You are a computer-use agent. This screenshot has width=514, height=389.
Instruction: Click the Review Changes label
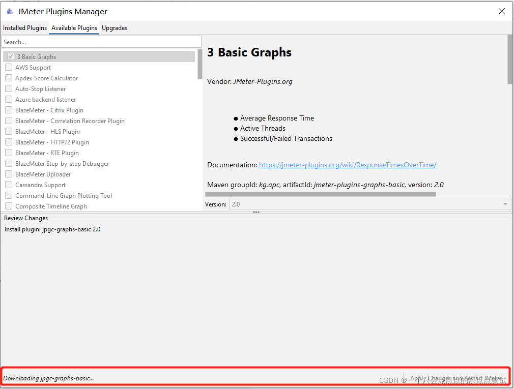click(26, 218)
